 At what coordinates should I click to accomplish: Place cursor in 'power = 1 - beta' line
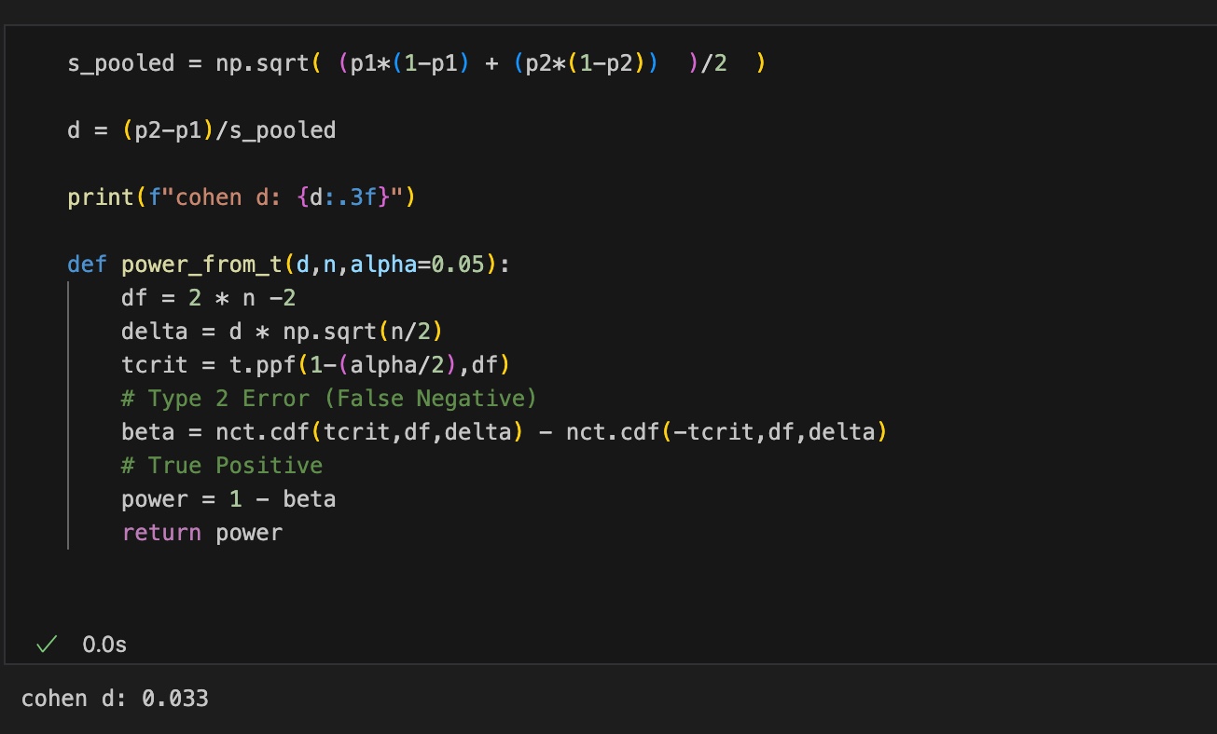[x=228, y=499]
